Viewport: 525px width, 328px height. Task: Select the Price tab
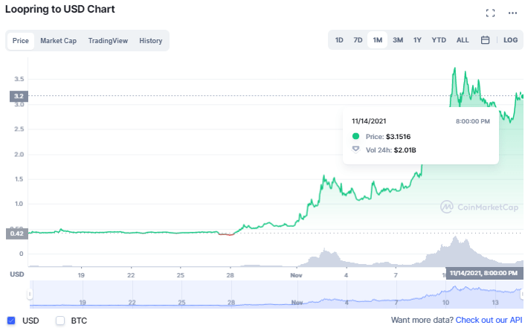21,41
